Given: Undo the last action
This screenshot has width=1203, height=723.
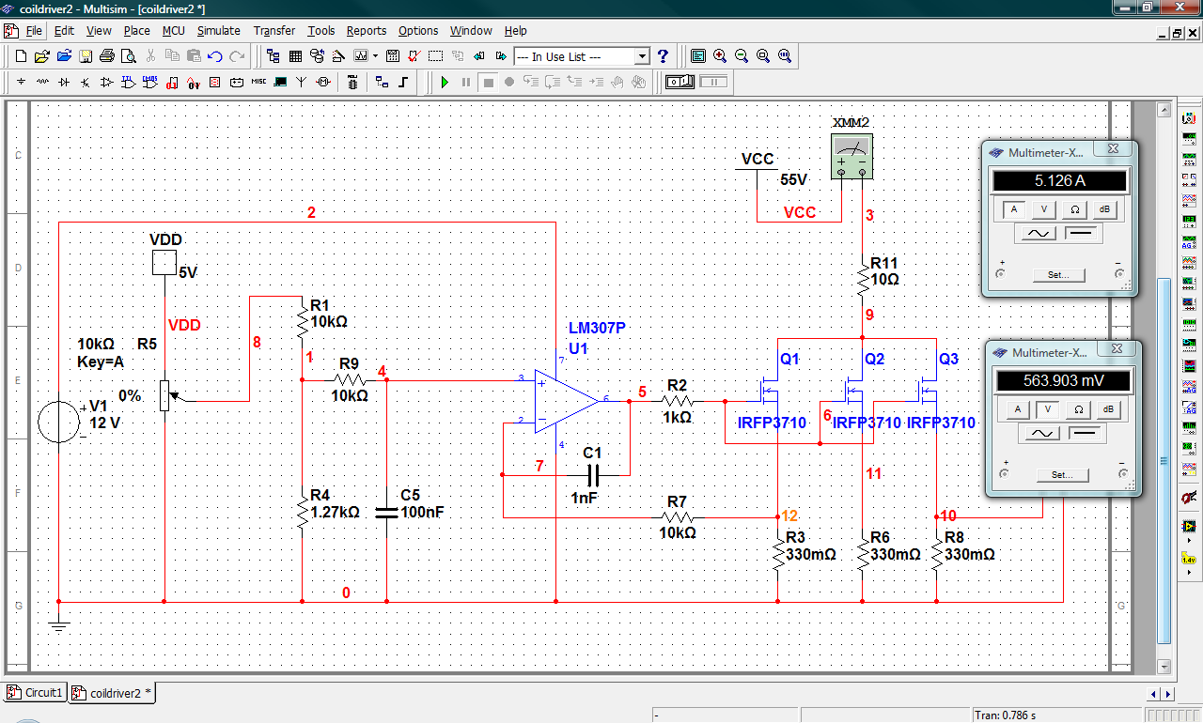Looking at the screenshot, I should (x=215, y=56).
